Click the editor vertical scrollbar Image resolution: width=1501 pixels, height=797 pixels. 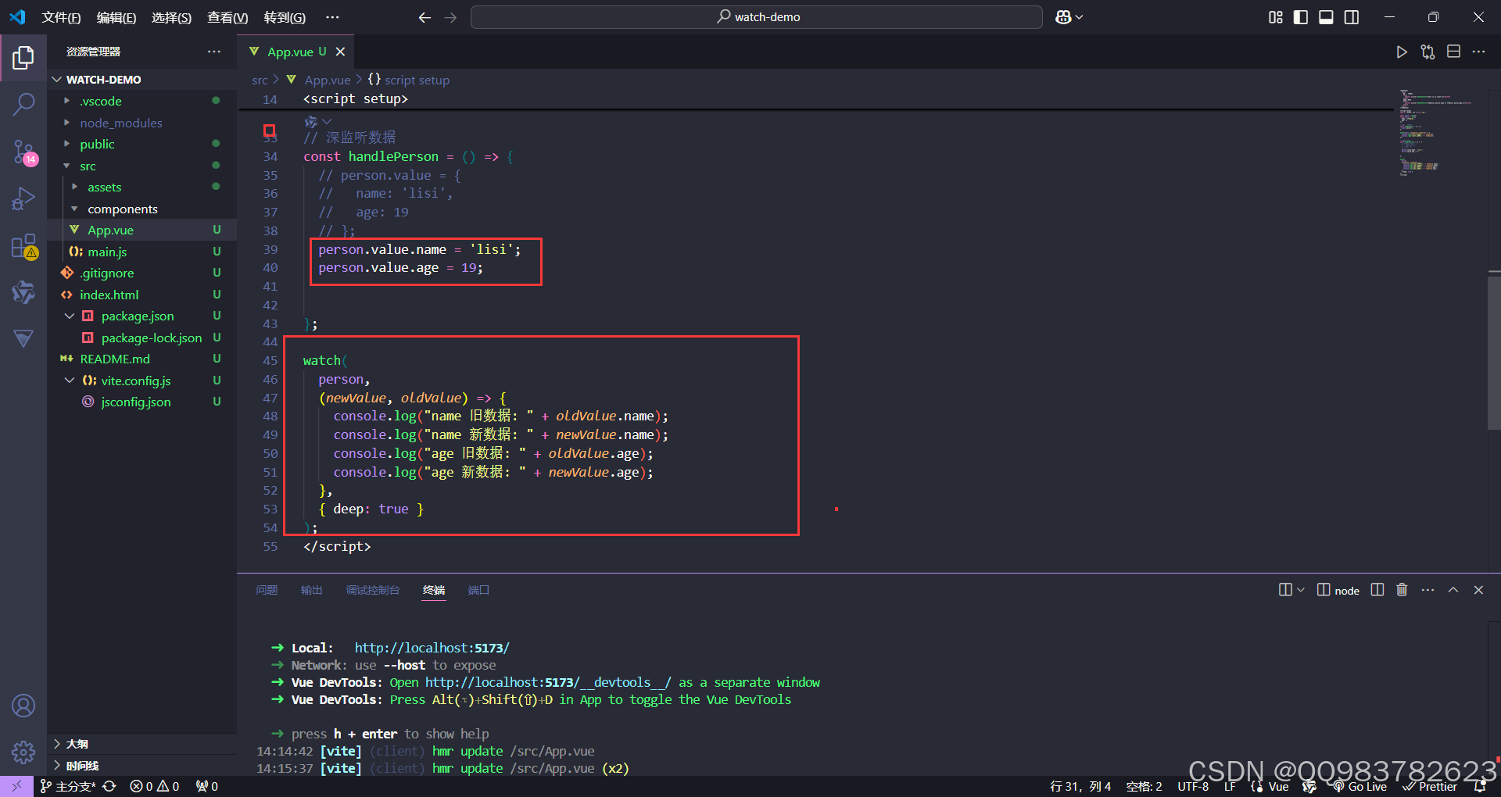tap(1494, 352)
